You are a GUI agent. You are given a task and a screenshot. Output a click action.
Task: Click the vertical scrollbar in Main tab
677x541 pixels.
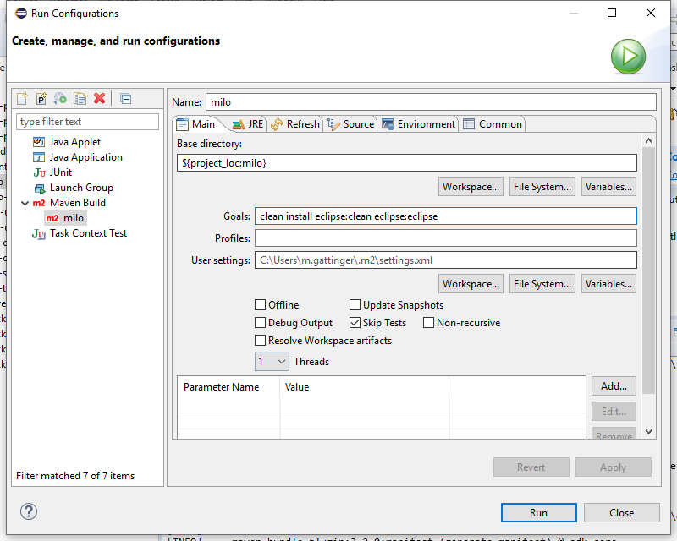pos(648,270)
